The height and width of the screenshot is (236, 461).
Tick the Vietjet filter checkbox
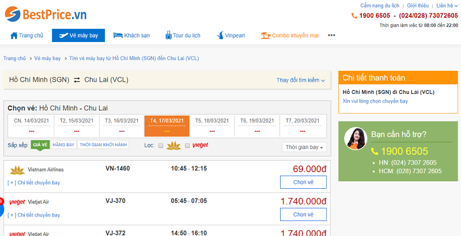pos(187,145)
